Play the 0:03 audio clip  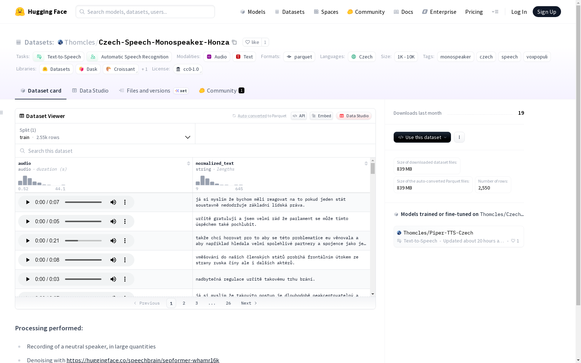tap(28, 279)
